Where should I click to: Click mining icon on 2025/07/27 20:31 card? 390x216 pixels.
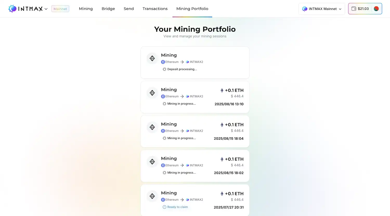click(152, 196)
